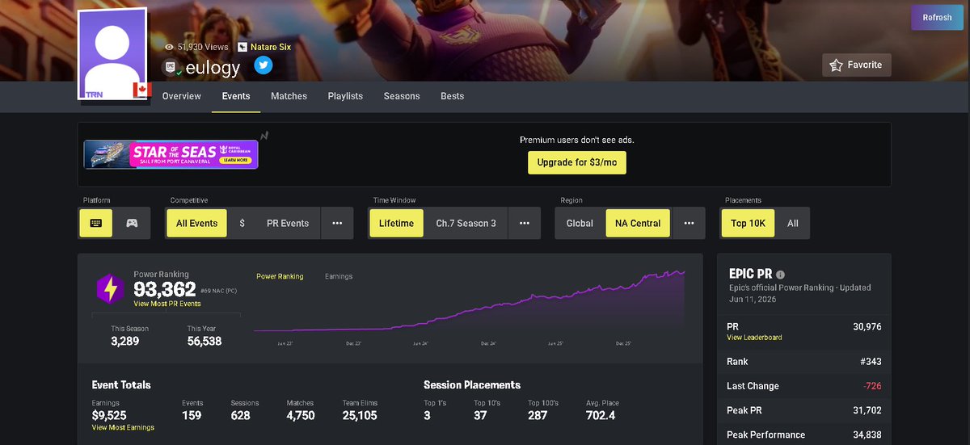Click the Peak Performance 34,838 value
This screenshot has height=445, width=970.
867,435
